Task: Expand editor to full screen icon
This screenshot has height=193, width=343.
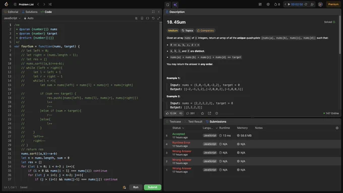Action: [159, 18]
